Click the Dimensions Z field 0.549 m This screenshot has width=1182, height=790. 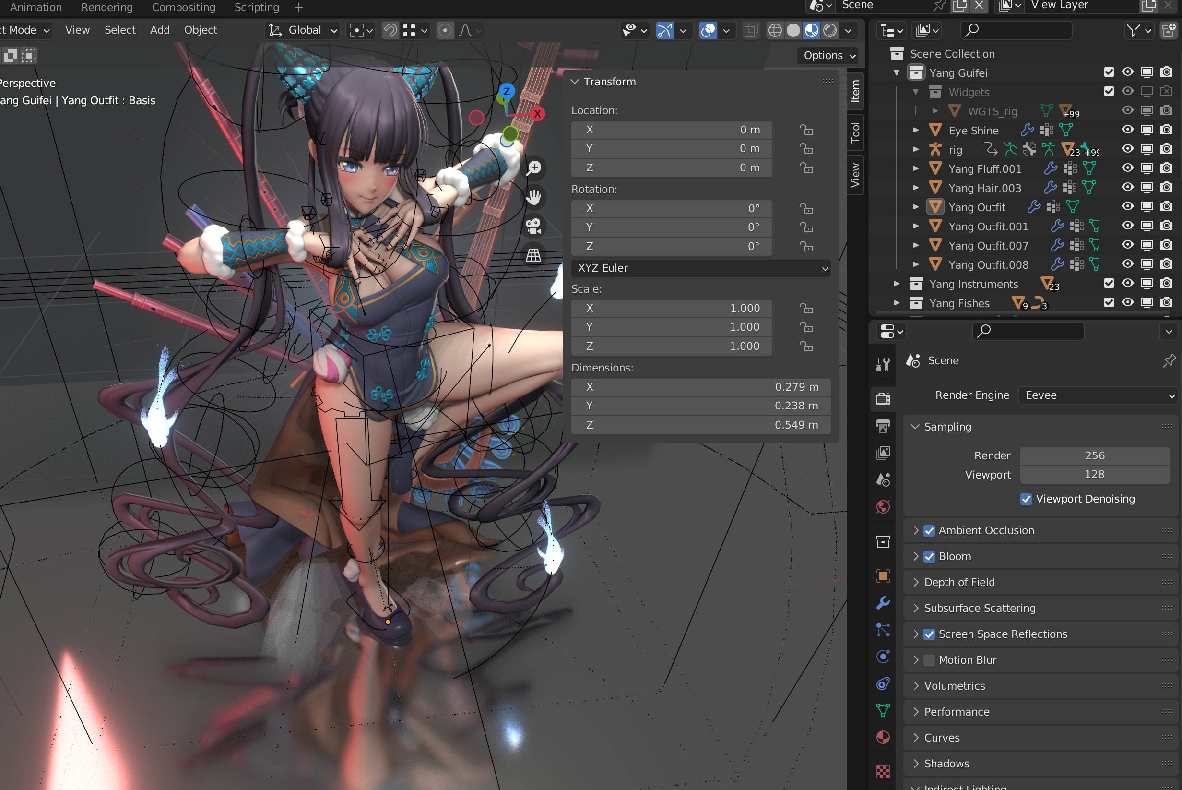pos(700,425)
